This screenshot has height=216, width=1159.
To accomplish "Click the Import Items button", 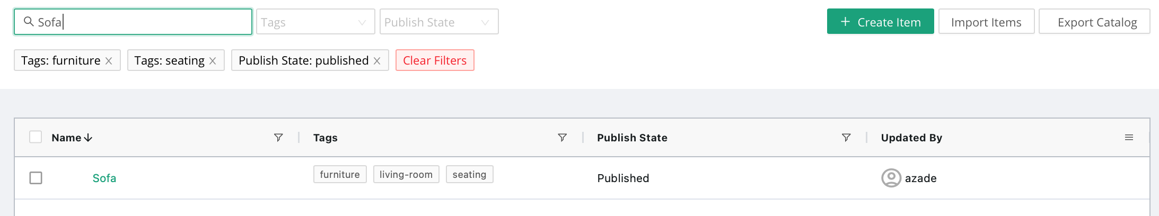I will coord(986,22).
